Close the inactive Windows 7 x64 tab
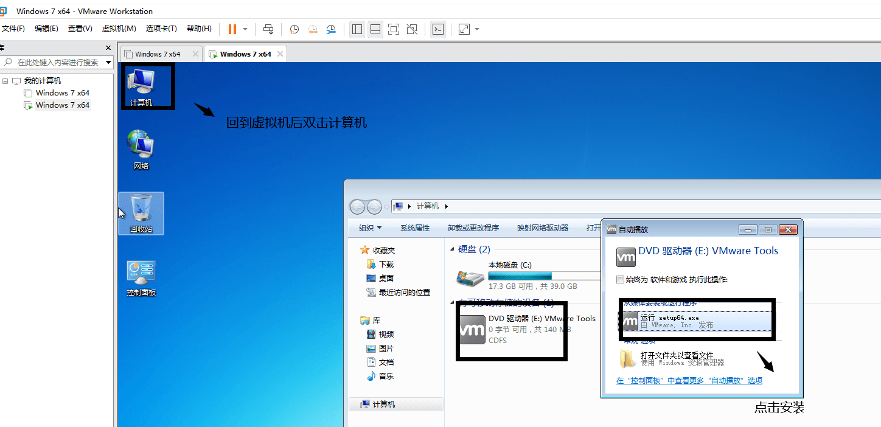881x427 pixels. [195, 54]
